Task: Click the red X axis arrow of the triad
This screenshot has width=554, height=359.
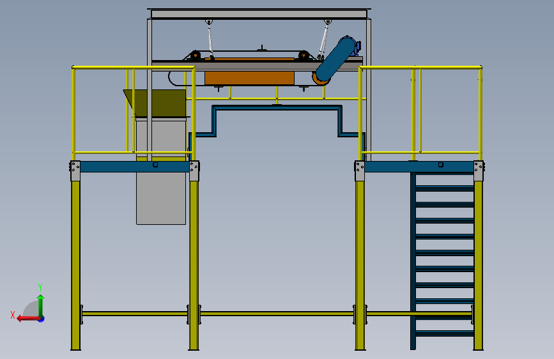Action: 27,319
